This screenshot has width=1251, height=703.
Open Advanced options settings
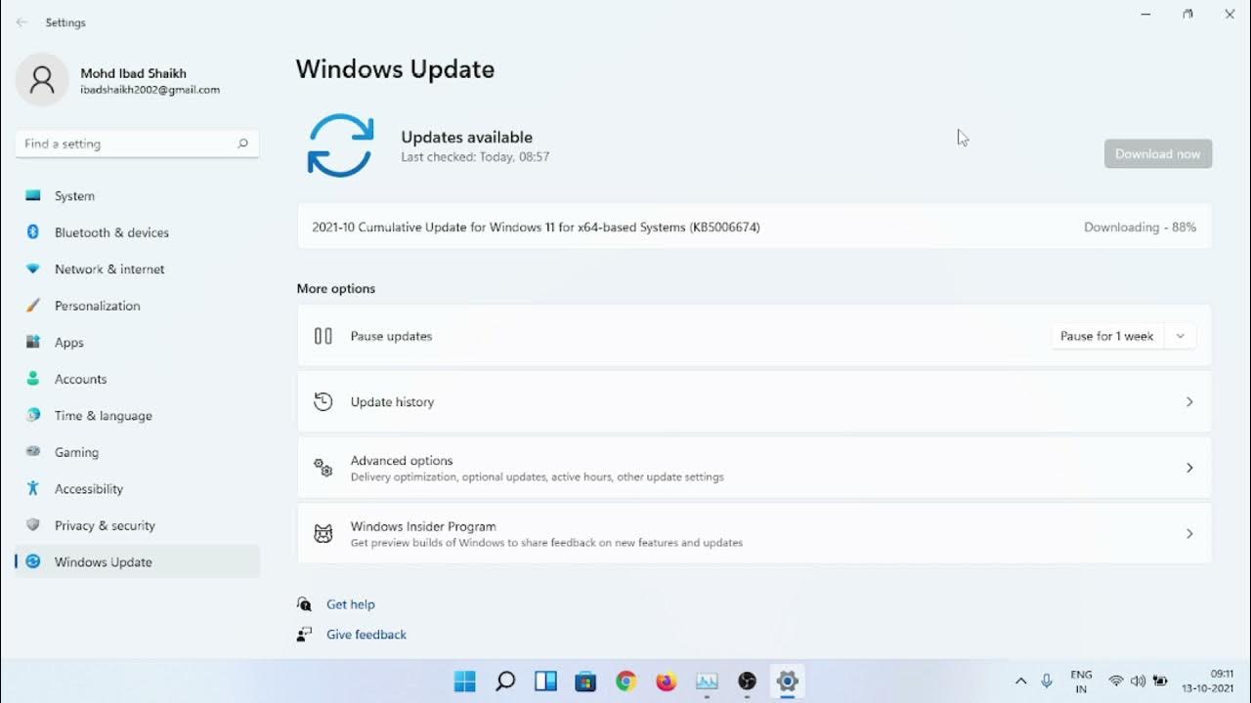pyautogui.click(x=755, y=468)
